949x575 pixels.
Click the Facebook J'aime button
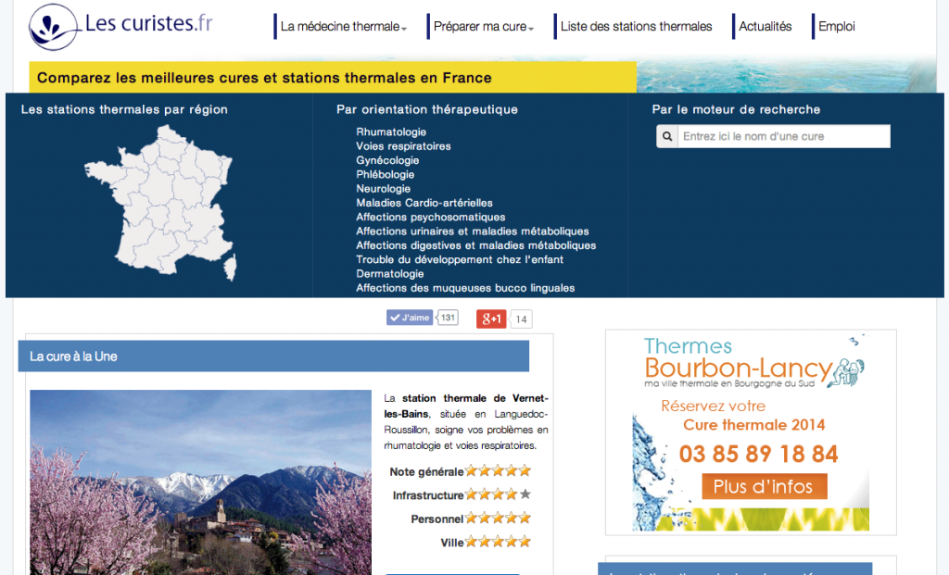(410, 318)
